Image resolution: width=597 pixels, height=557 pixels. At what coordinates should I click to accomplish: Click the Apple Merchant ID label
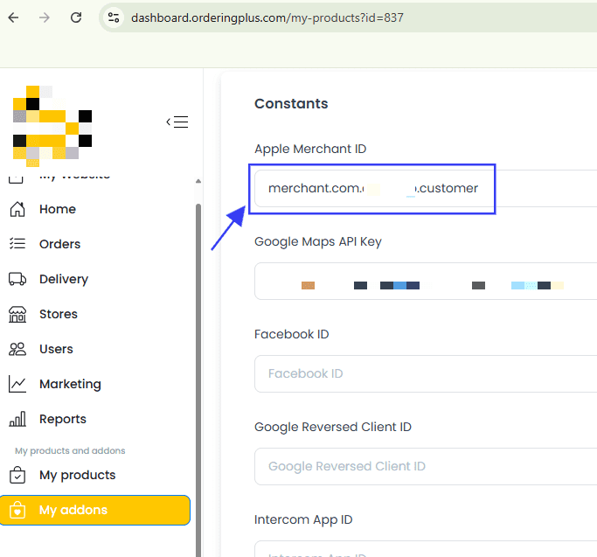310,149
